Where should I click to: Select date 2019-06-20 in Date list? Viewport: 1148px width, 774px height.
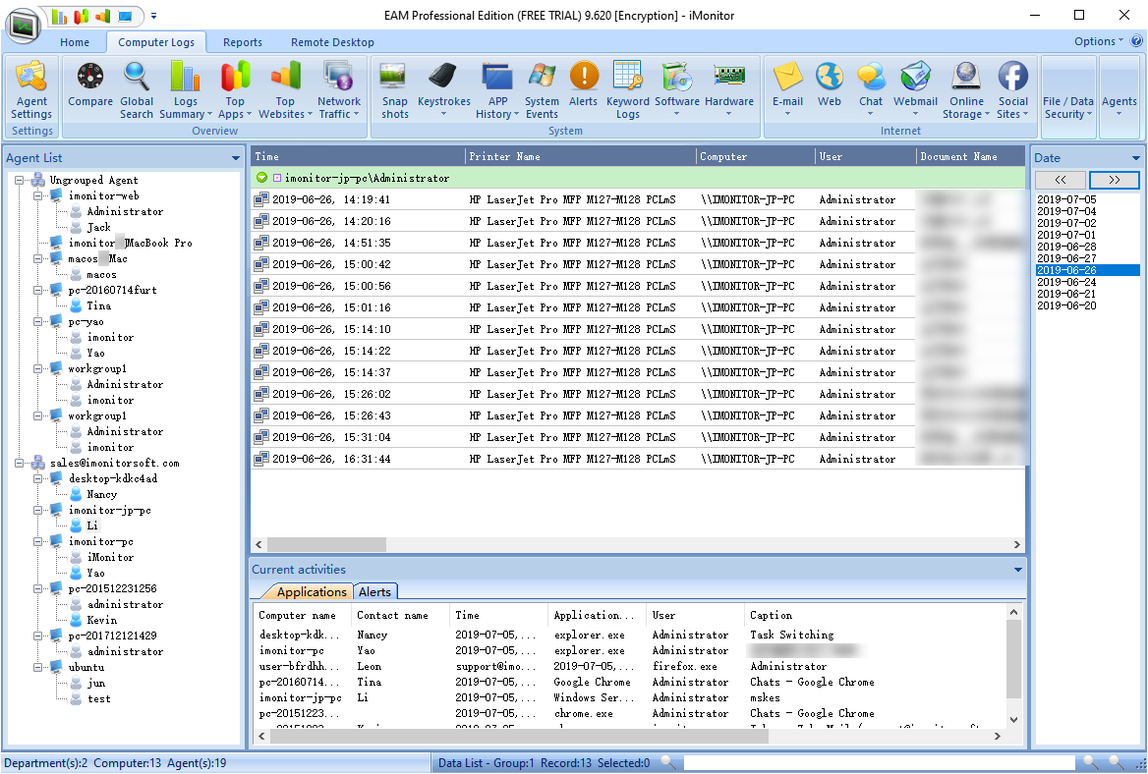(1066, 305)
